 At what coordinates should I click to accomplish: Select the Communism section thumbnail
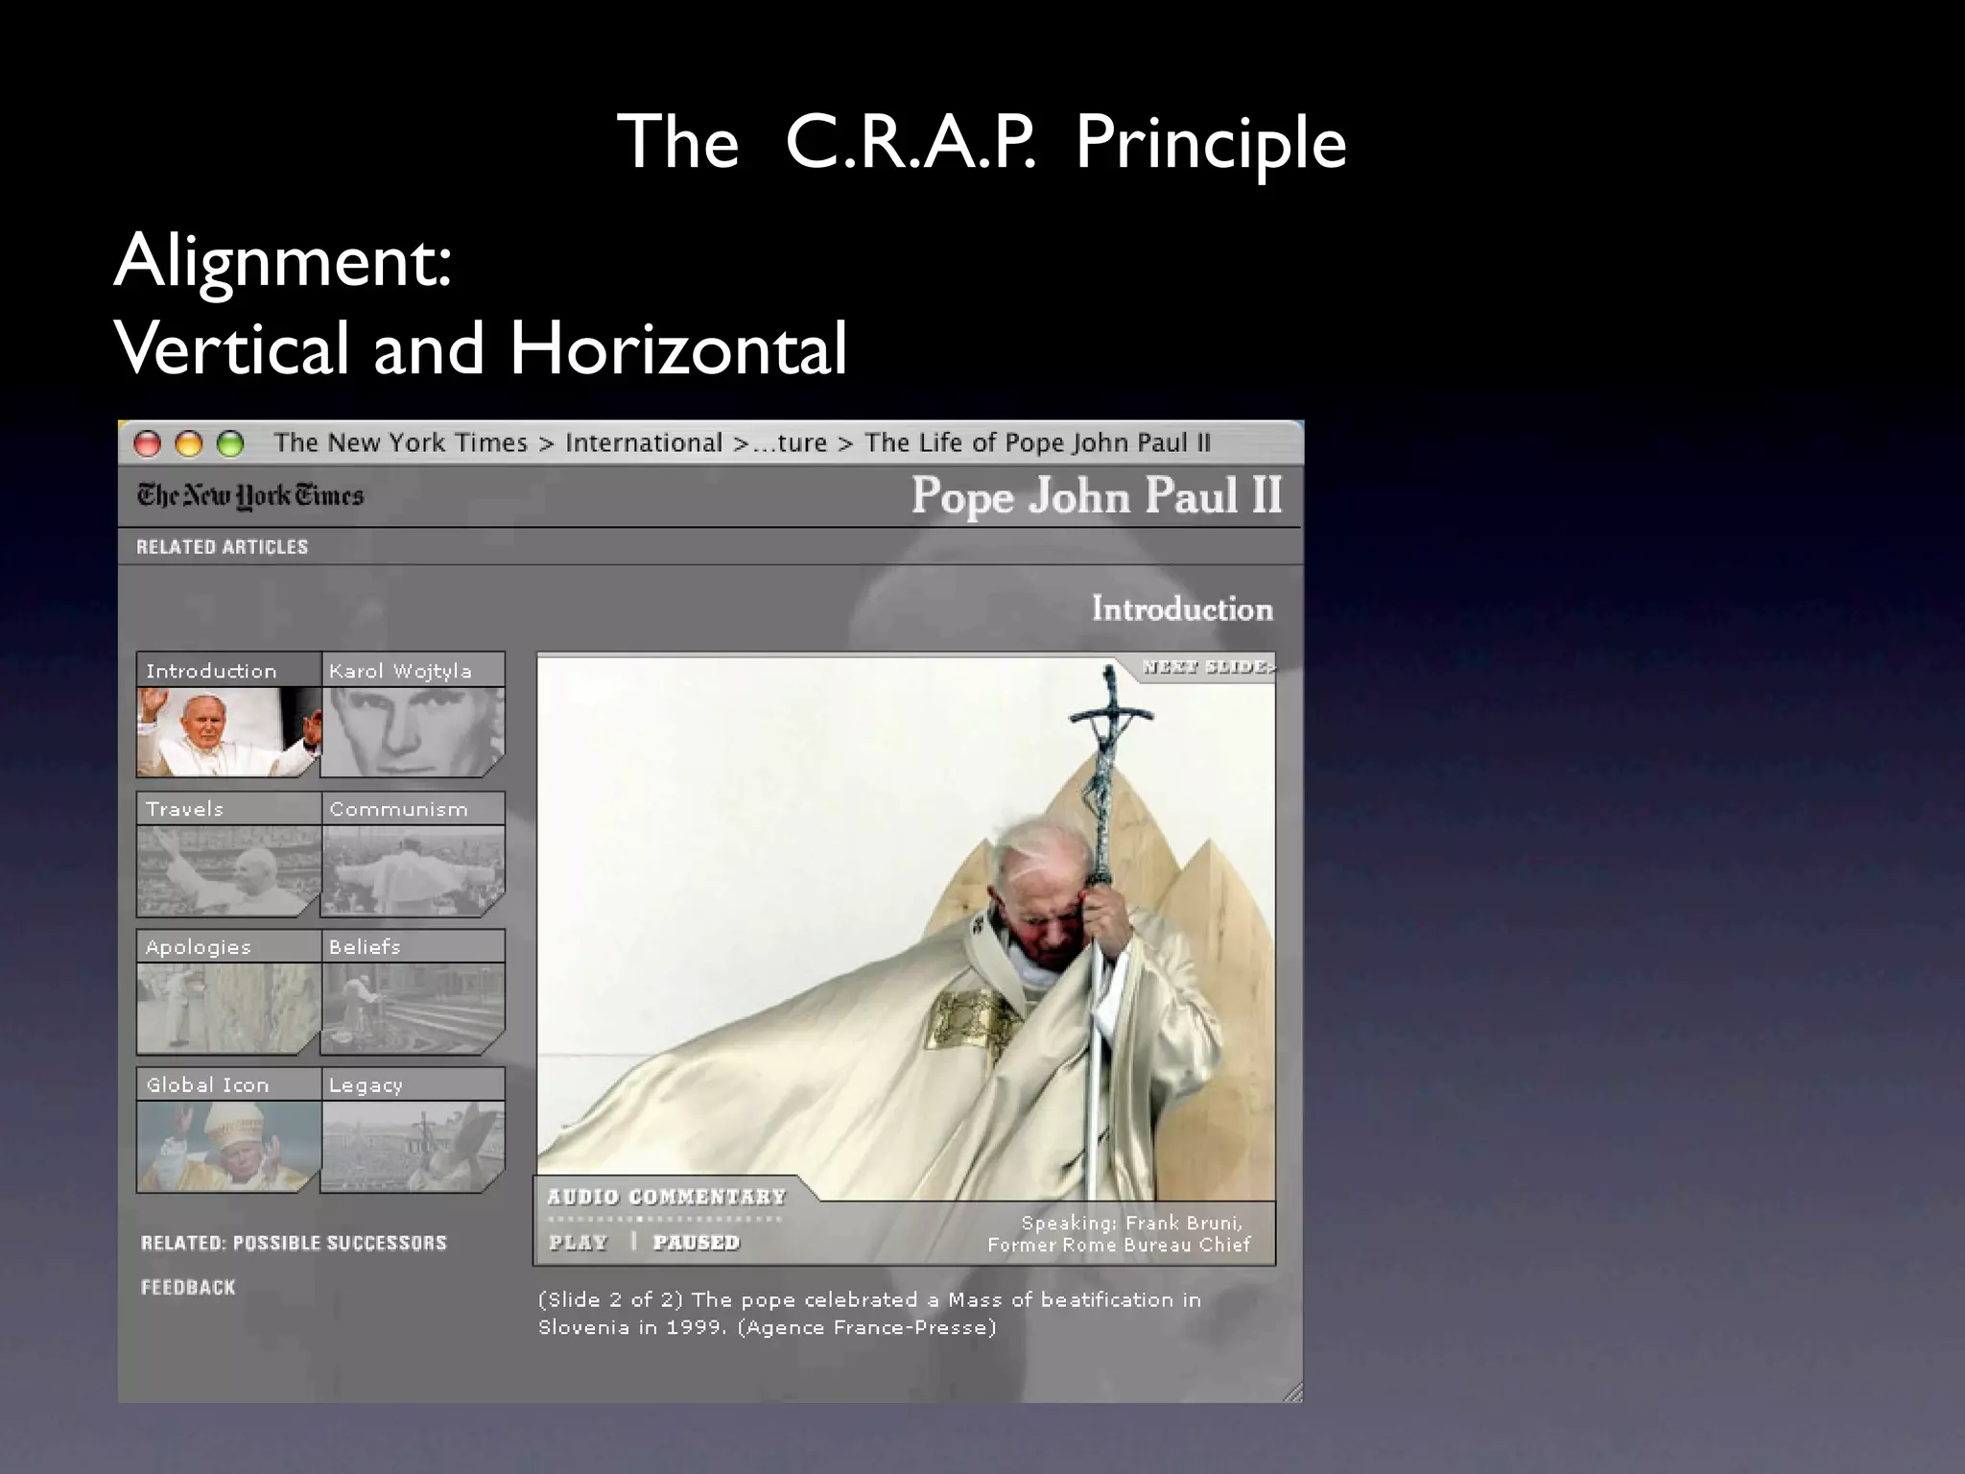pos(413,870)
